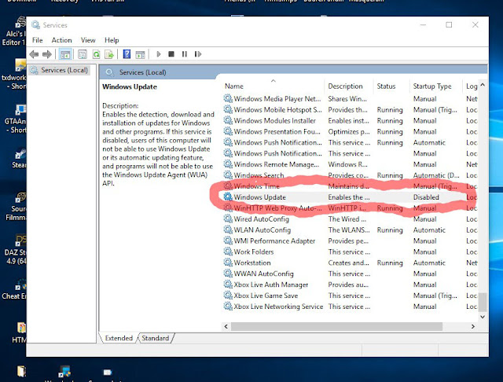Switch to the Standard tab

pyautogui.click(x=156, y=338)
